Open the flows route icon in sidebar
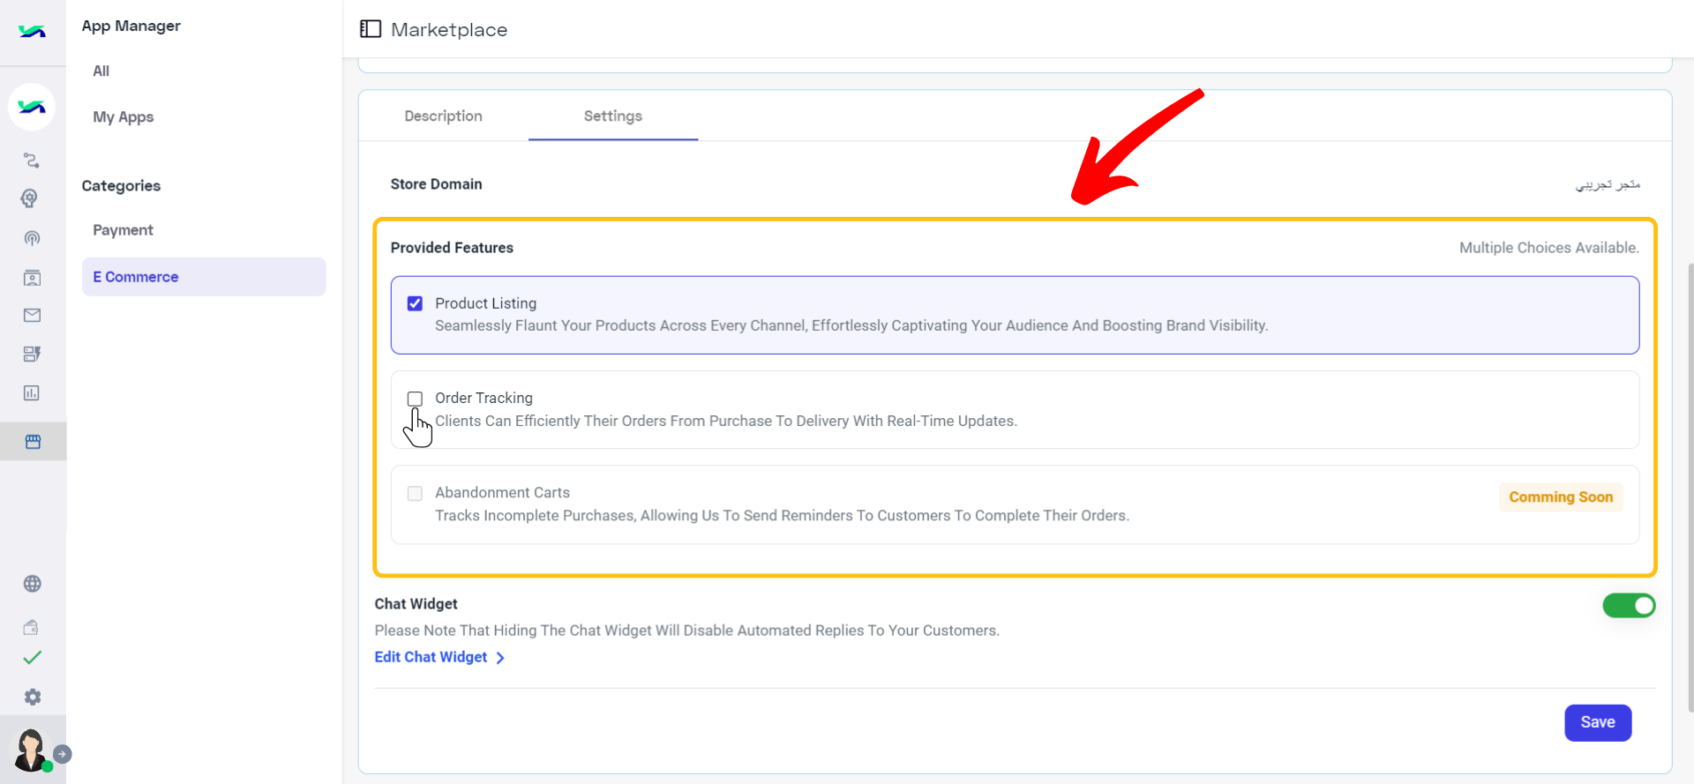This screenshot has height=784, width=1694. pos(32,161)
